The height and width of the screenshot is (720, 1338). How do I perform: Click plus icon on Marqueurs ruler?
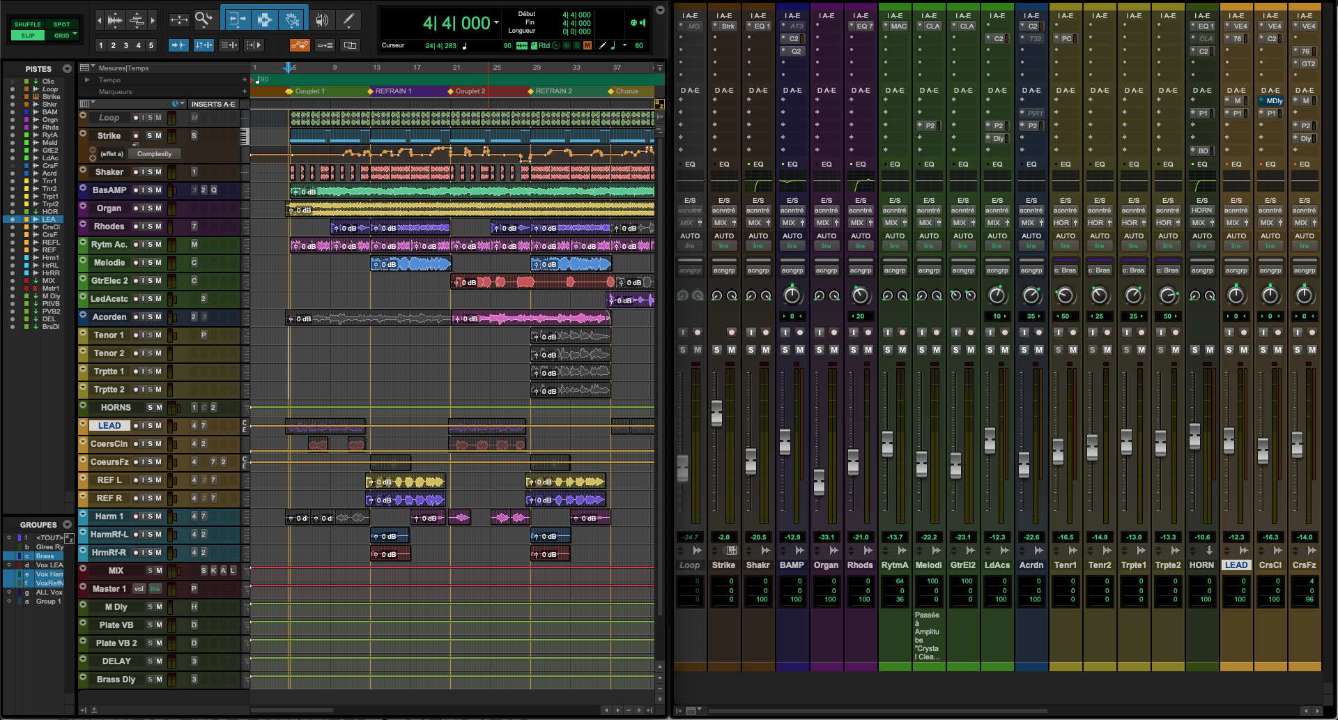pos(244,92)
